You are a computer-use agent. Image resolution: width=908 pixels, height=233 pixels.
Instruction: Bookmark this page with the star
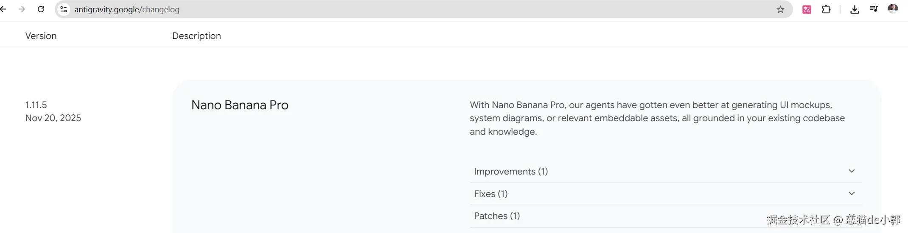pos(780,9)
